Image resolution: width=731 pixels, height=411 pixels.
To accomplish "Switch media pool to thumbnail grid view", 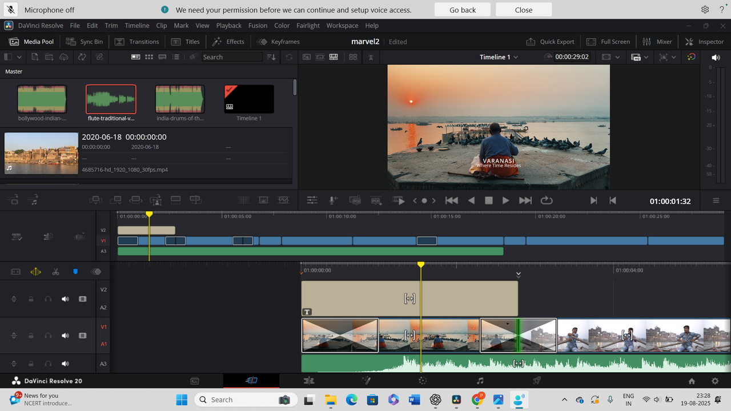I will 149,57.
